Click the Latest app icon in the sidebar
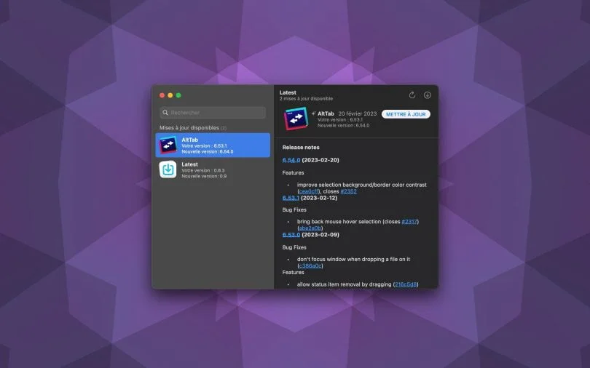The height and width of the screenshot is (368, 590). coord(168,169)
